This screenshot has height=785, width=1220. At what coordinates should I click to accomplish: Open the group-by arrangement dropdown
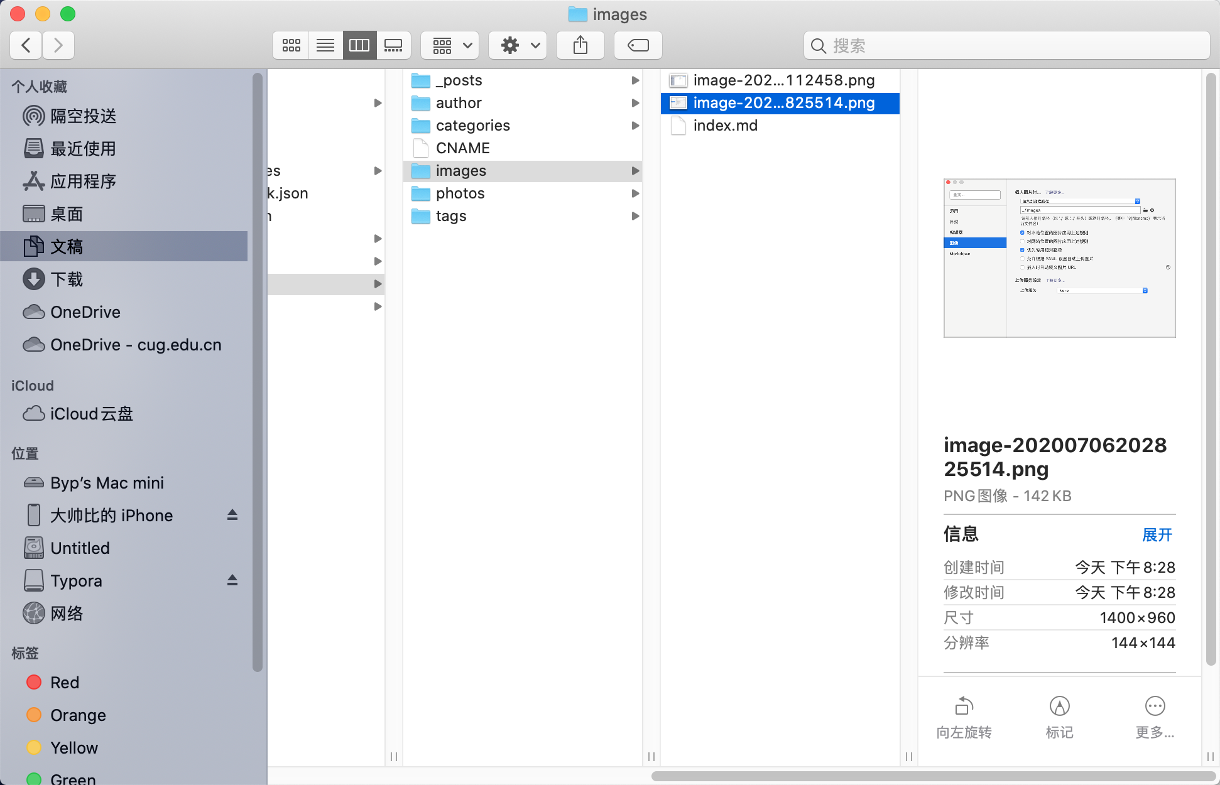pyautogui.click(x=450, y=45)
